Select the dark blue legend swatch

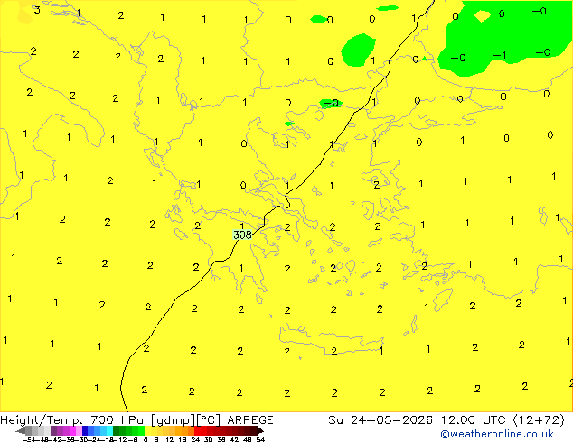[x=85, y=430]
